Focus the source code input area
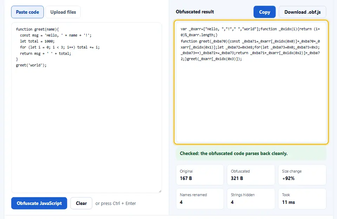337x219 pixels. coord(86,108)
